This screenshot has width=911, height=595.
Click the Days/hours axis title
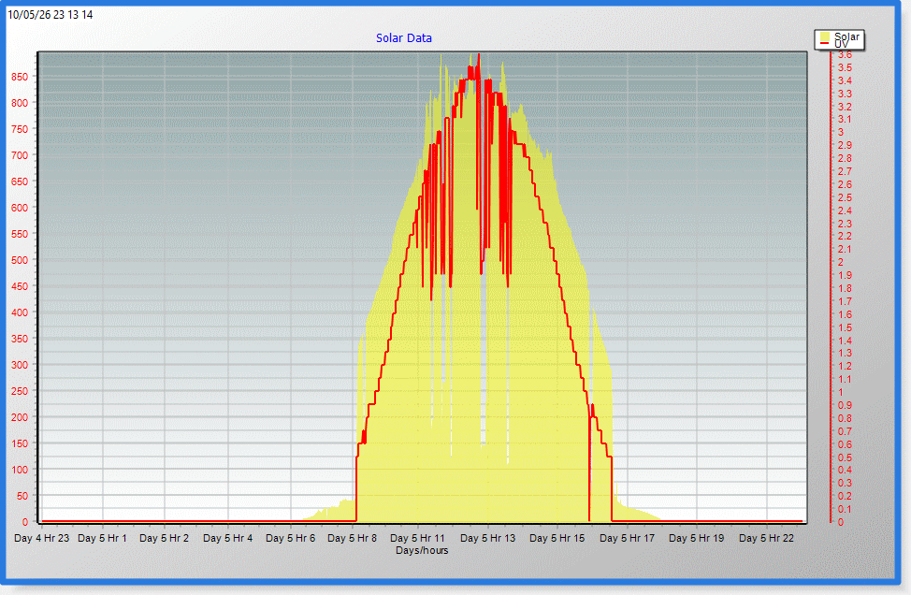pyautogui.click(x=422, y=550)
